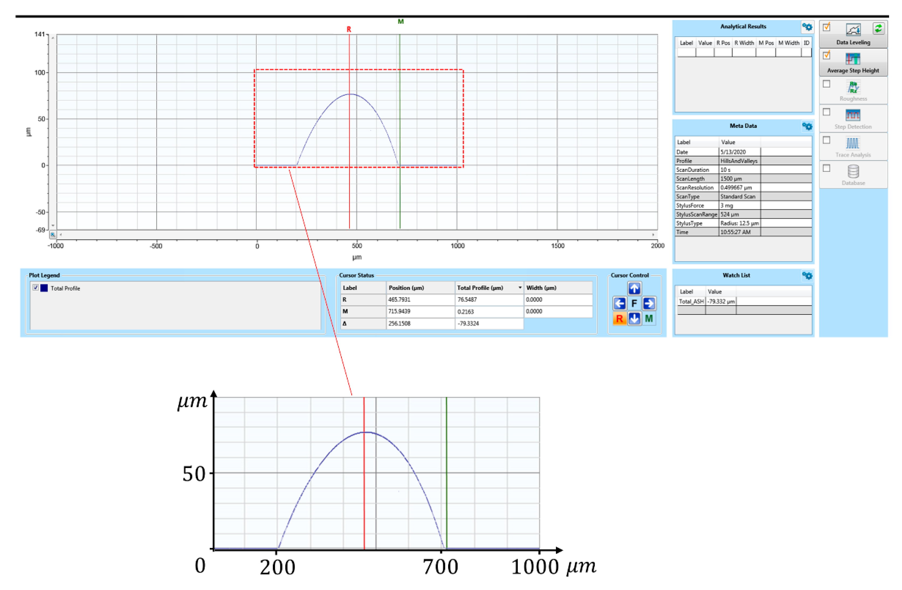Enable the Roughness checkbox
Viewport: 902px width, 590px height.
(x=827, y=84)
